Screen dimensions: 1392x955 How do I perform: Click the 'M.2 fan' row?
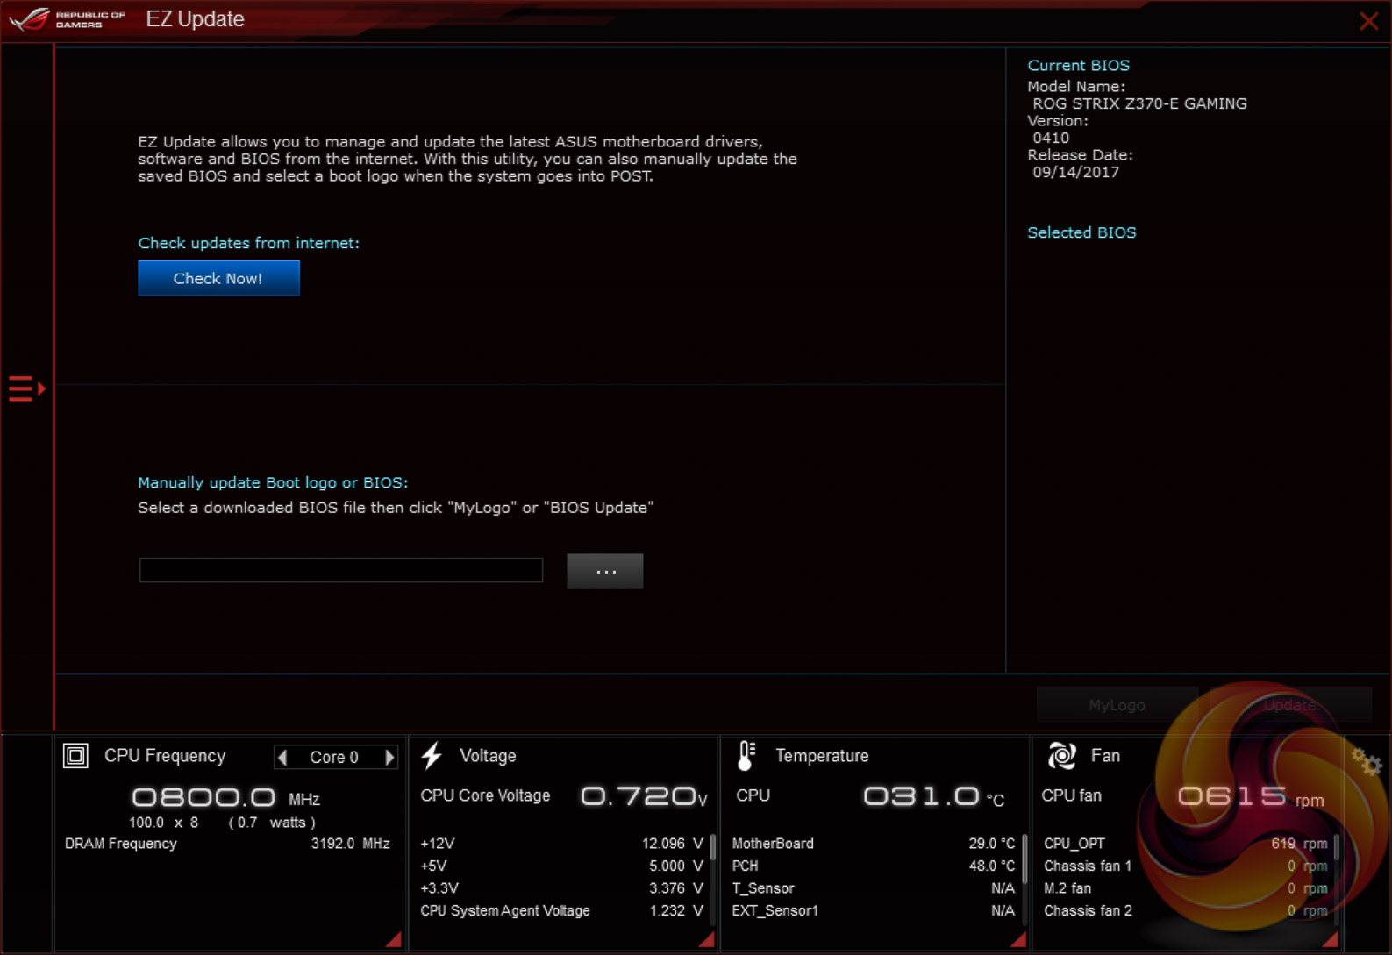point(1186,888)
